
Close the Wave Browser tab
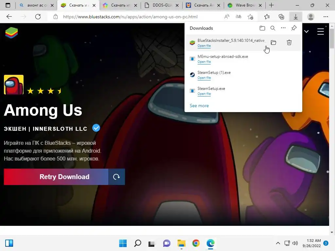click(260, 6)
